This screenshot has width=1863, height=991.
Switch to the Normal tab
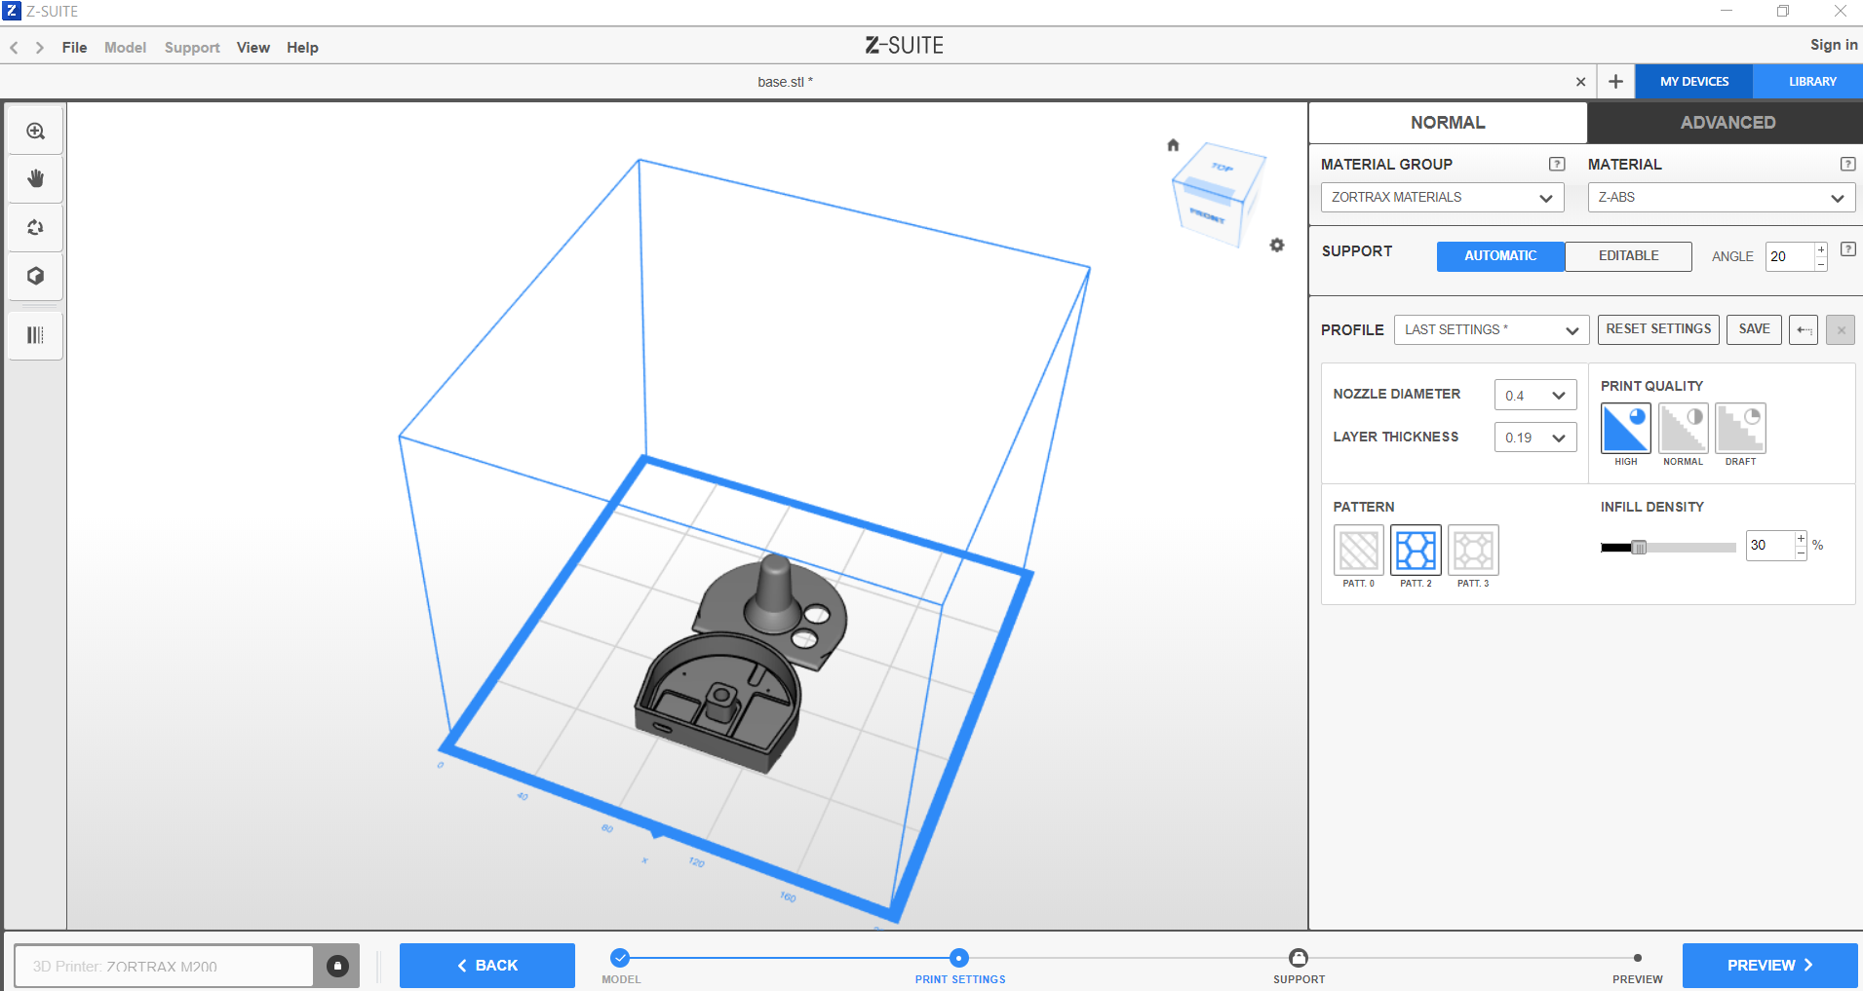pos(1448,123)
